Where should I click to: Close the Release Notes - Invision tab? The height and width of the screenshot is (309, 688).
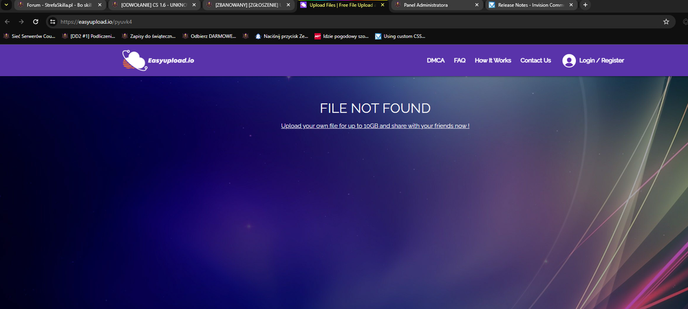(571, 5)
